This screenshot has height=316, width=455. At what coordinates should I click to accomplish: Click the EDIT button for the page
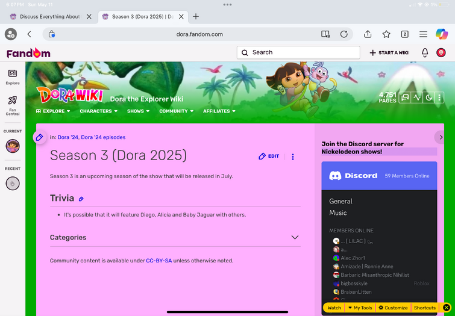coord(269,156)
